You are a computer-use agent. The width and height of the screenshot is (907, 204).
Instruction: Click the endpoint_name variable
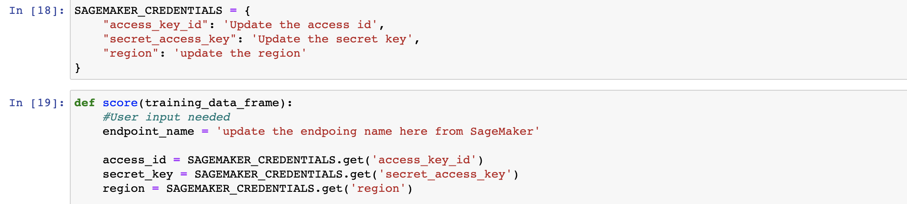click(x=148, y=131)
